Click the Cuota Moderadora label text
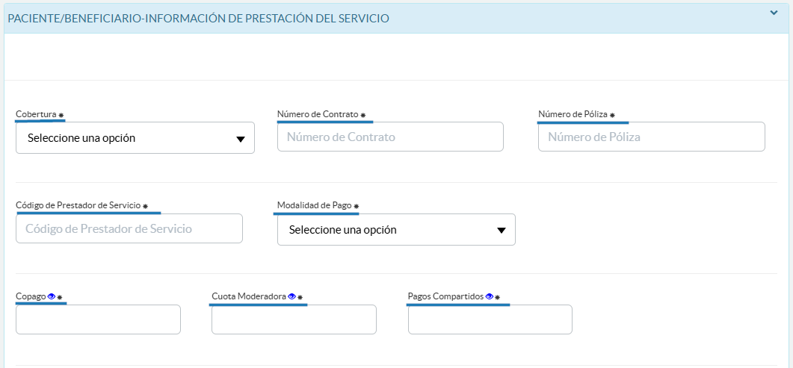The width and height of the screenshot is (793, 368). [248, 296]
